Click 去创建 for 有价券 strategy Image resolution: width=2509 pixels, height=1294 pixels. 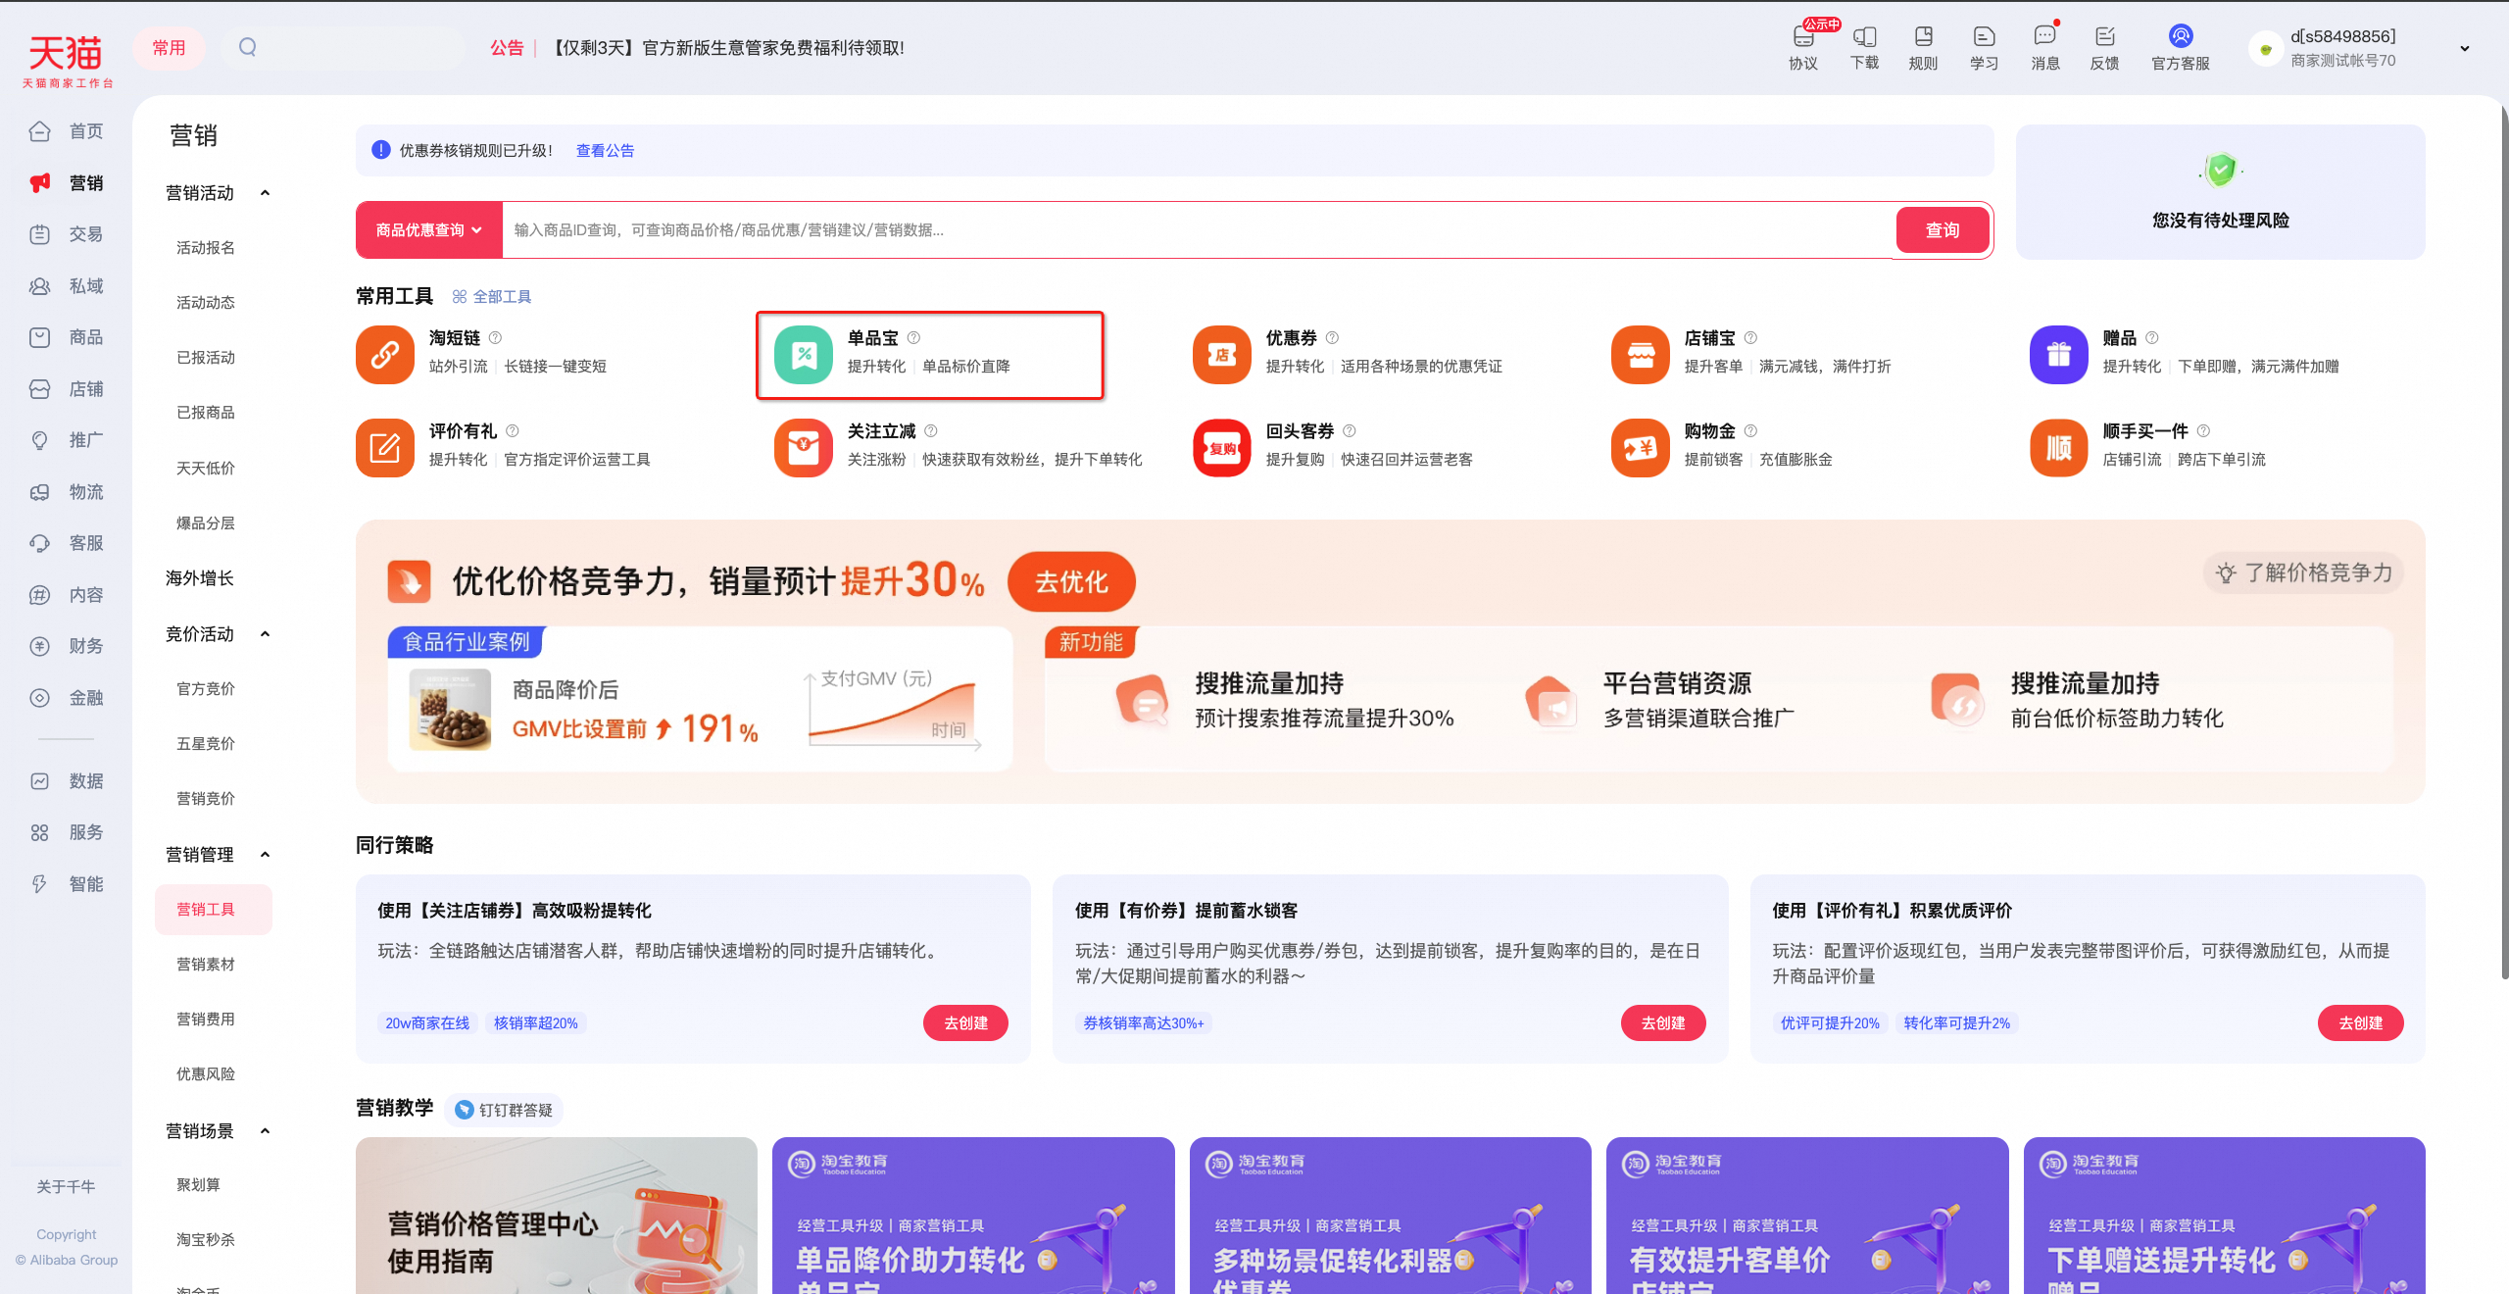(1663, 1022)
